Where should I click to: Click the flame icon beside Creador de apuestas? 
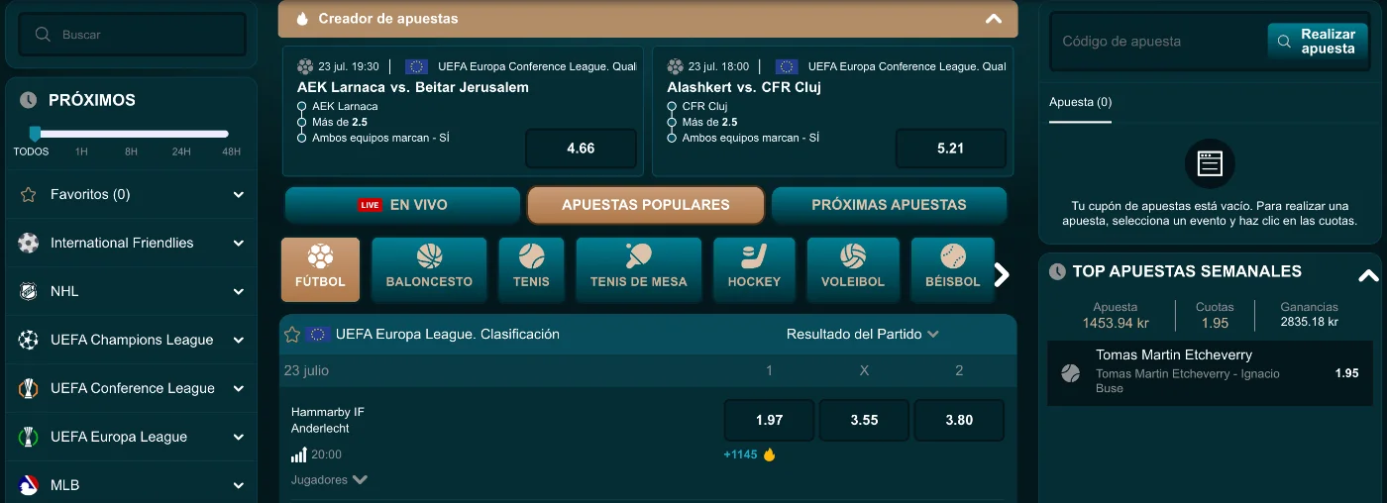pyautogui.click(x=301, y=19)
